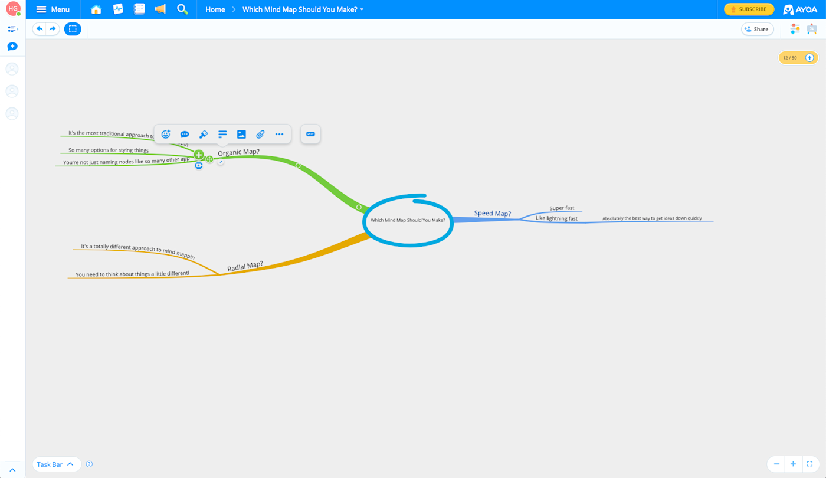Open the mind map title dropdown
The width and height of the screenshot is (826, 478).
click(x=303, y=9)
